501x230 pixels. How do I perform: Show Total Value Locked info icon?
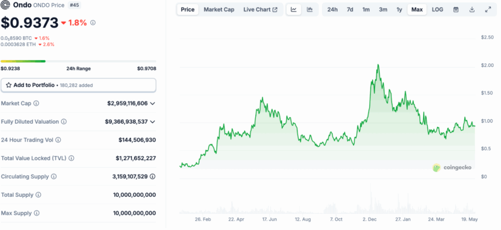tap(71, 158)
